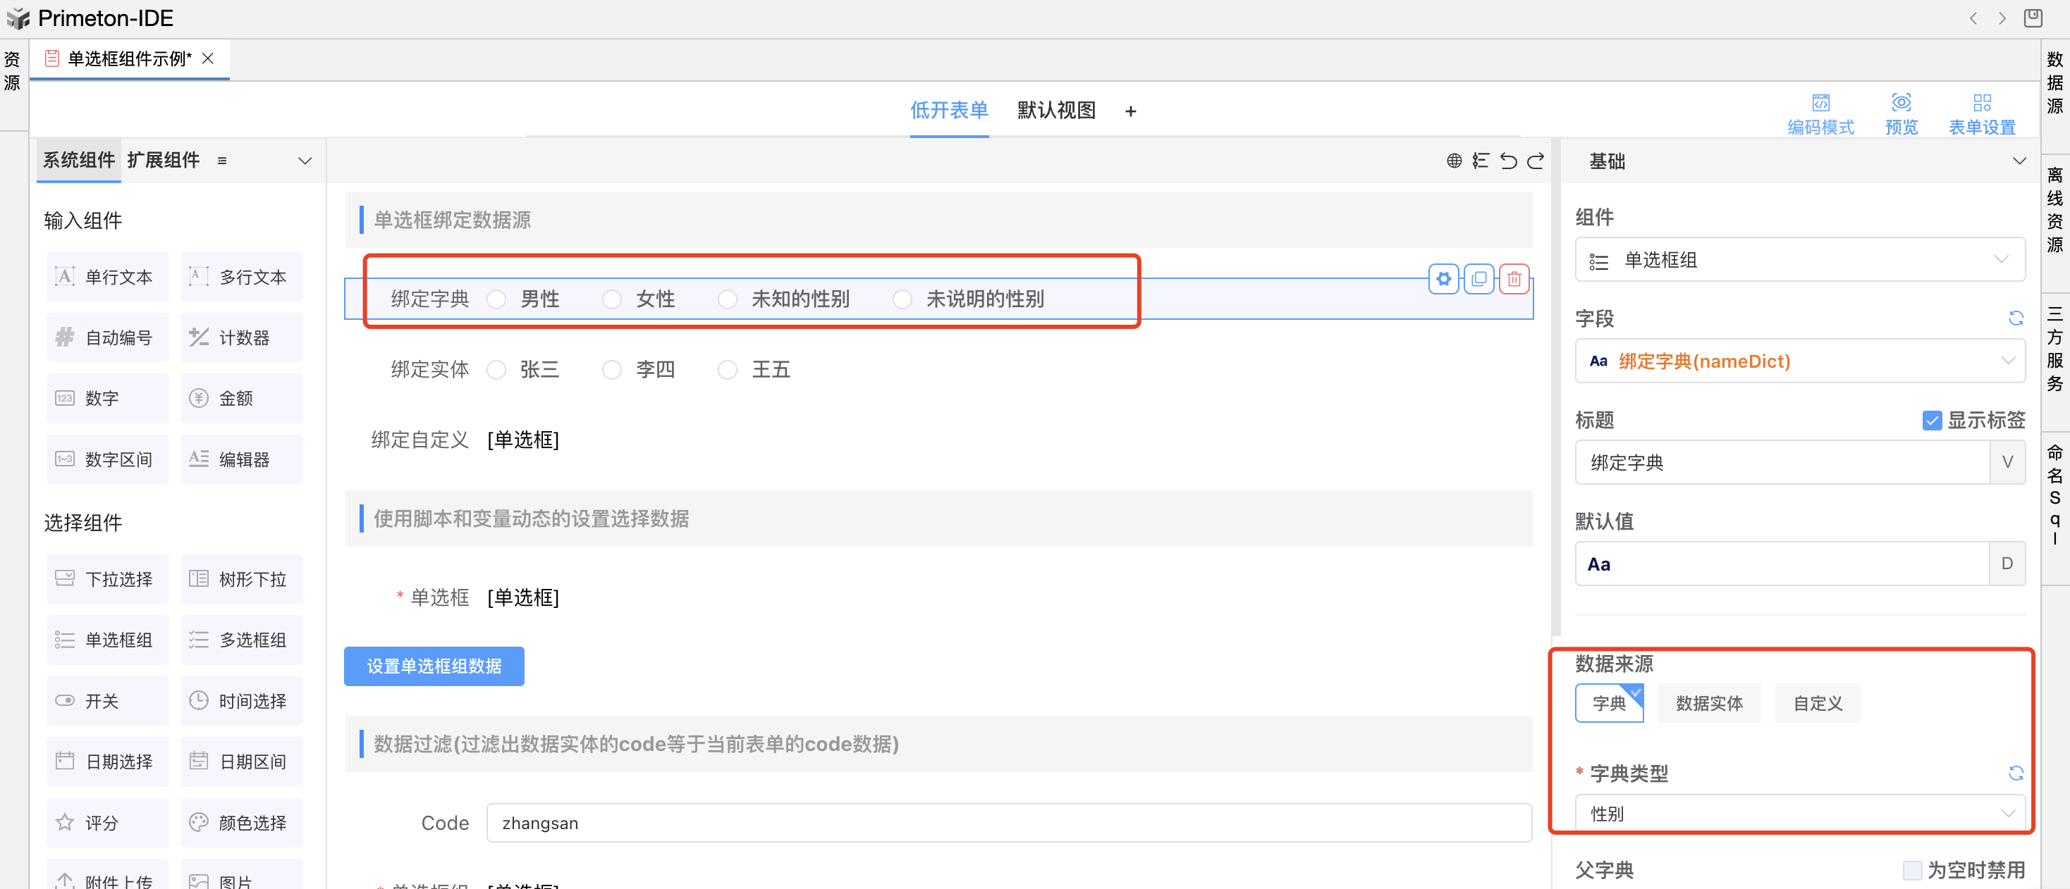Copy the selected radio group component
Viewport: 2070px width, 889px height.
(x=1478, y=279)
